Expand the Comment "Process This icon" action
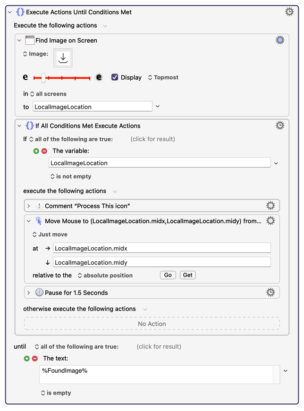 pyautogui.click(x=29, y=206)
